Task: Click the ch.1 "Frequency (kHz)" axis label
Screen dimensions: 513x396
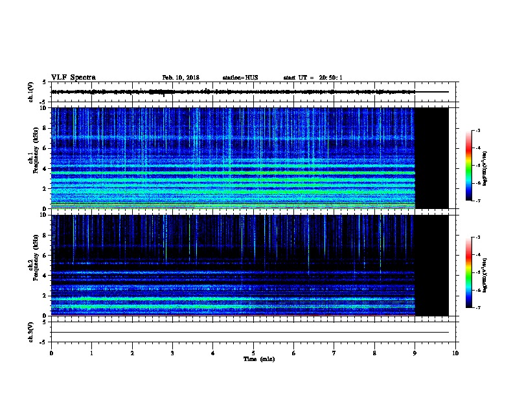Action: (36, 151)
